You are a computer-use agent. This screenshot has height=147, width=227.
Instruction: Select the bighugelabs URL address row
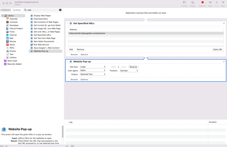point(146,33)
